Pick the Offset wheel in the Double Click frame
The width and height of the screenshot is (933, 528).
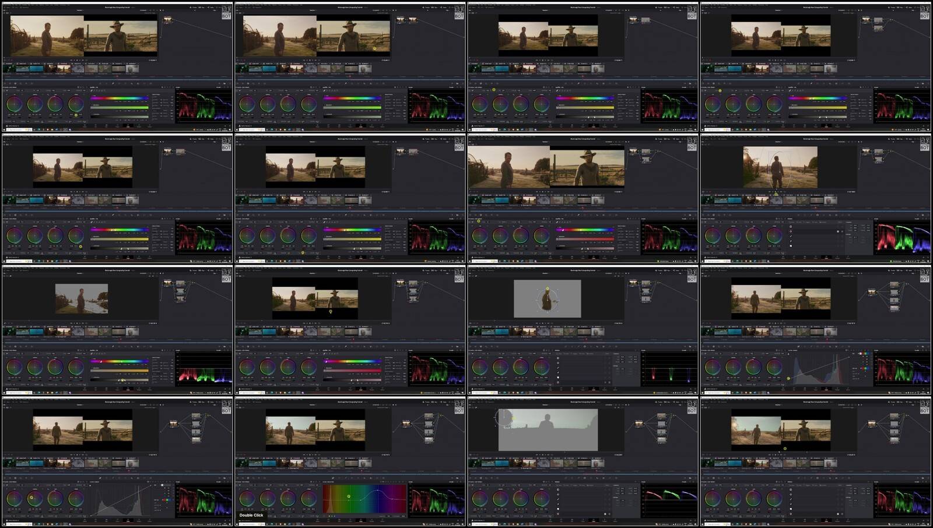pos(308,498)
